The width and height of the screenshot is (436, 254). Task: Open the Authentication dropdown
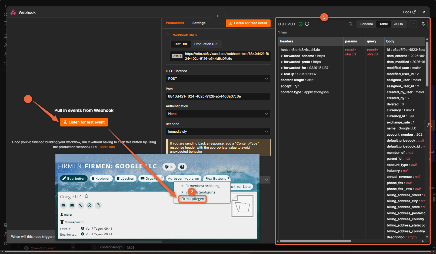(x=218, y=114)
